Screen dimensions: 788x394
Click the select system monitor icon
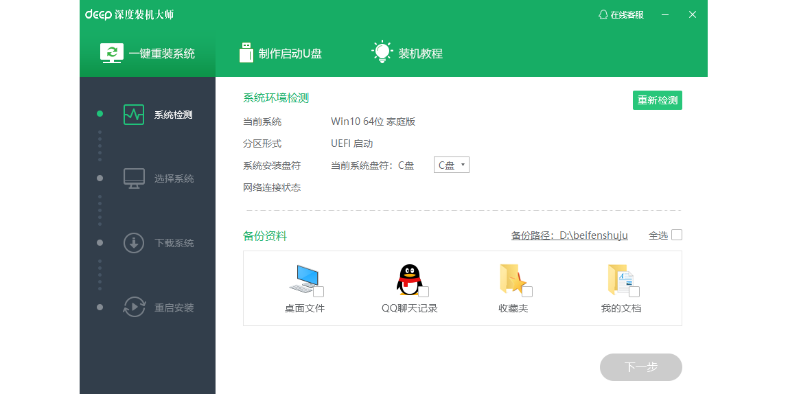[134, 178]
